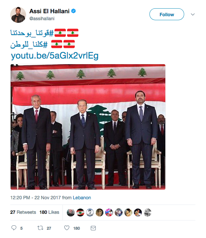
Task: View the list of 27 Retweets
Action: tap(23, 212)
